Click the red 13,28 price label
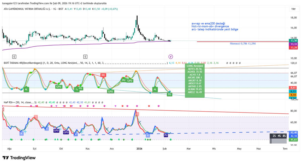 point(294,48)
